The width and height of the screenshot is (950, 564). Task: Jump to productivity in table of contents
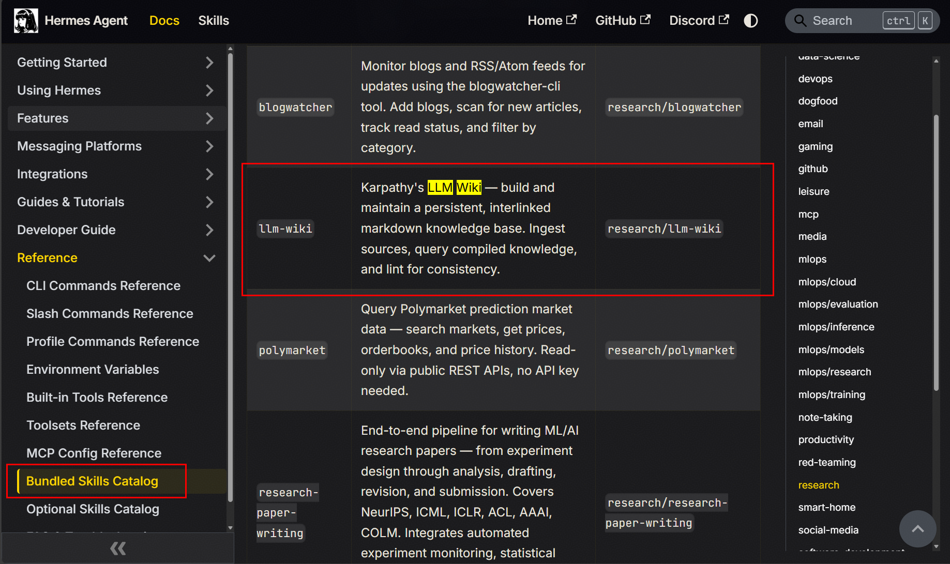(826, 439)
